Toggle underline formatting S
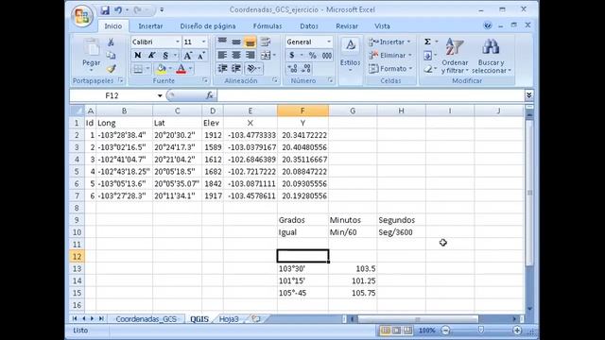605x340 pixels. point(165,55)
